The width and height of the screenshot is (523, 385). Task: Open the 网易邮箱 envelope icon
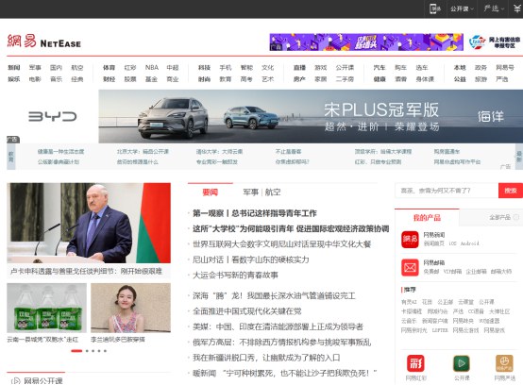click(x=410, y=267)
